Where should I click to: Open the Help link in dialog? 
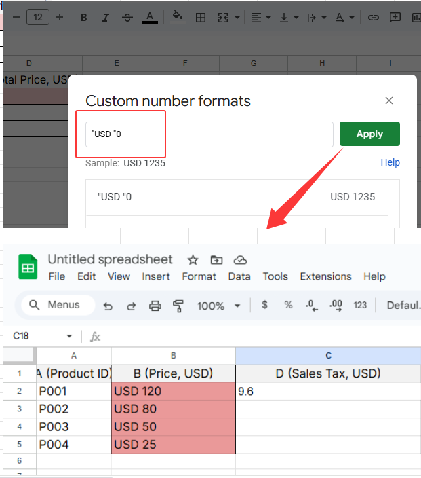pyautogui.click(x=390, y=162)
